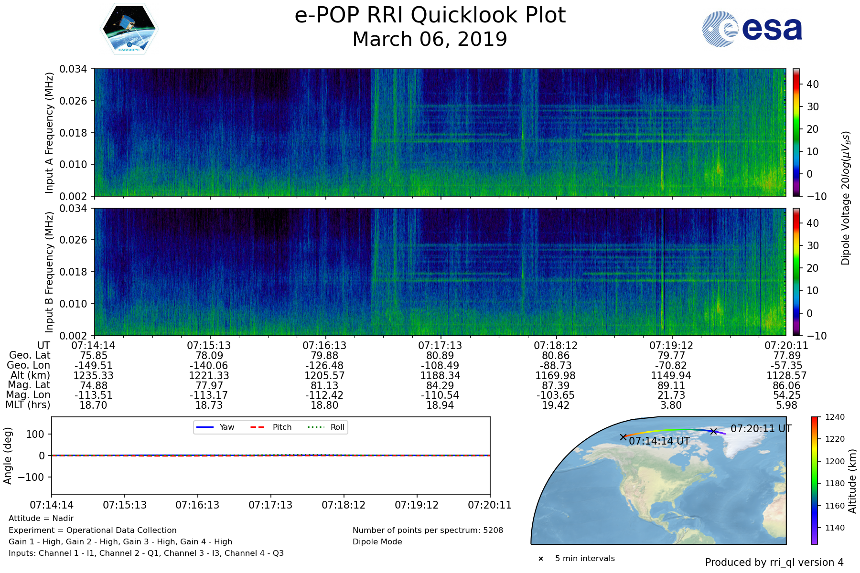
Task: Click the Input A dipole voltage colorbar
Action: point(796,132)
